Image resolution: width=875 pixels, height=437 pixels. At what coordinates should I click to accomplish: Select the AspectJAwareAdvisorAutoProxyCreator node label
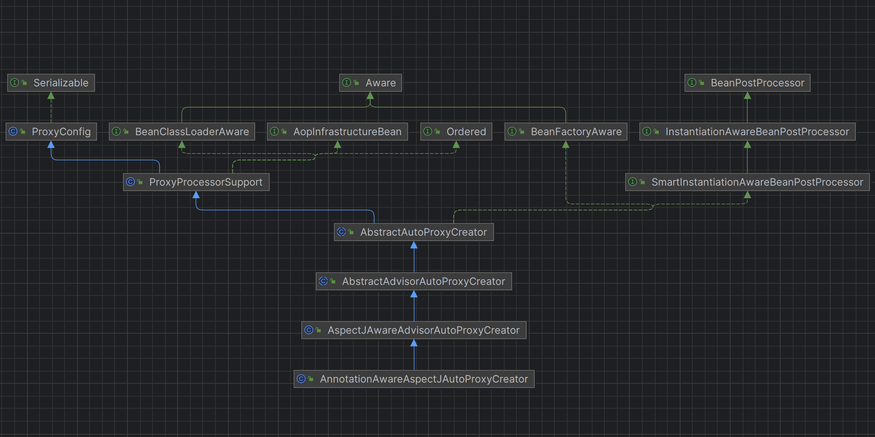423,330
